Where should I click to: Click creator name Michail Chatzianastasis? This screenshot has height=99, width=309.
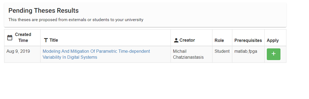coord(188,54)
